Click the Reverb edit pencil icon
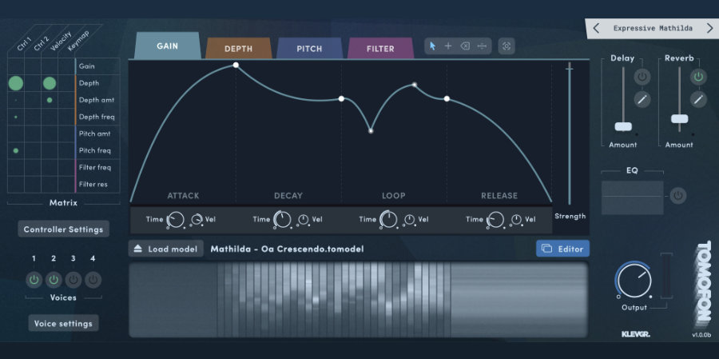 click(x=698, y=99)
